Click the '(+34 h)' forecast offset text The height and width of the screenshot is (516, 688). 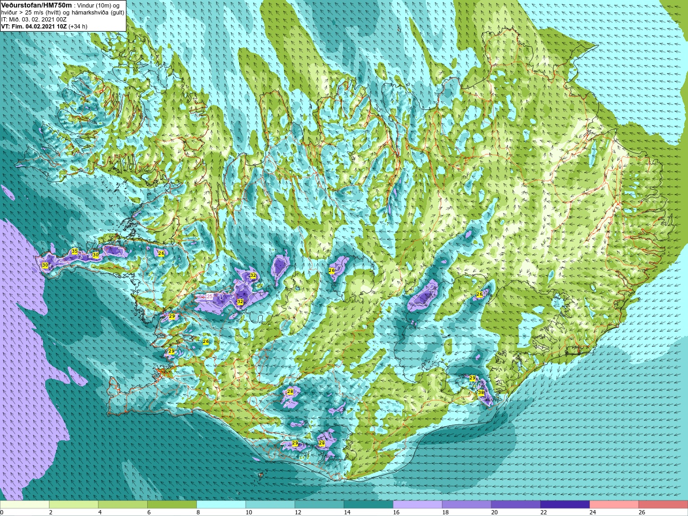click(77, 26)
